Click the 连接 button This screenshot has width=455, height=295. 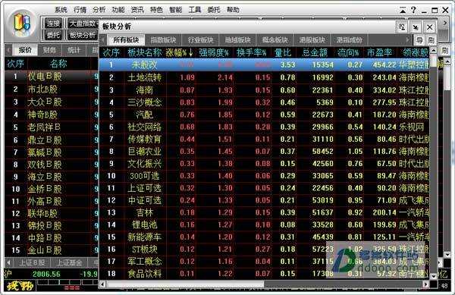(x=53, y=24)
